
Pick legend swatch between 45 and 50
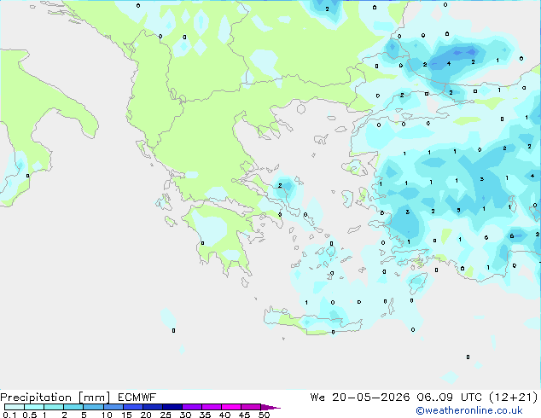(x=251, y=407)
